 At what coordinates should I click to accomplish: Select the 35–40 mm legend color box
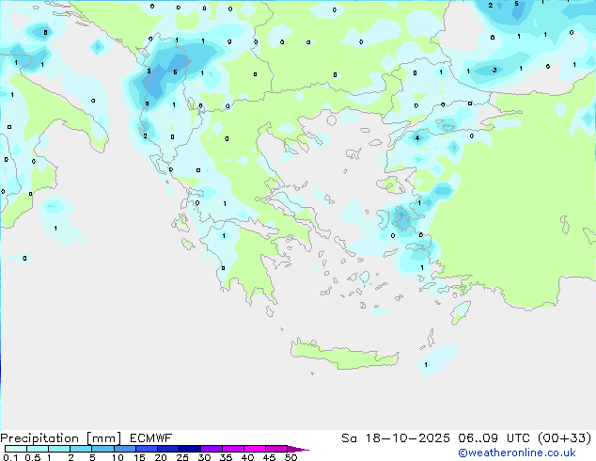tap(233, 449)
